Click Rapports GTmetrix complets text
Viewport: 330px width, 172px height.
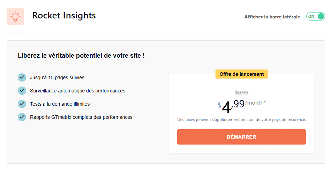(x=81, y=117)
